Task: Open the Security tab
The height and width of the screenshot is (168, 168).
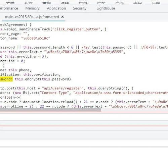Action: click(x=80, y=8)
